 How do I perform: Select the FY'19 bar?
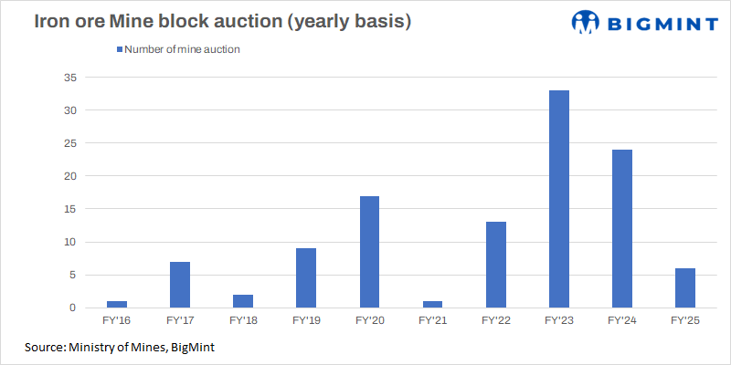pos(306,278)
